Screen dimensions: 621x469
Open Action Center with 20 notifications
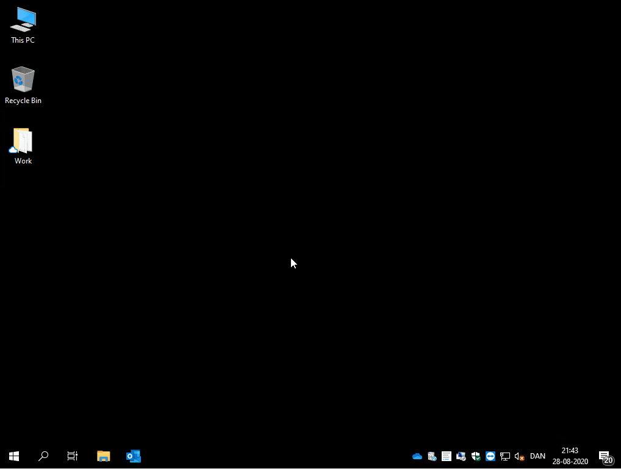(606, 457)
